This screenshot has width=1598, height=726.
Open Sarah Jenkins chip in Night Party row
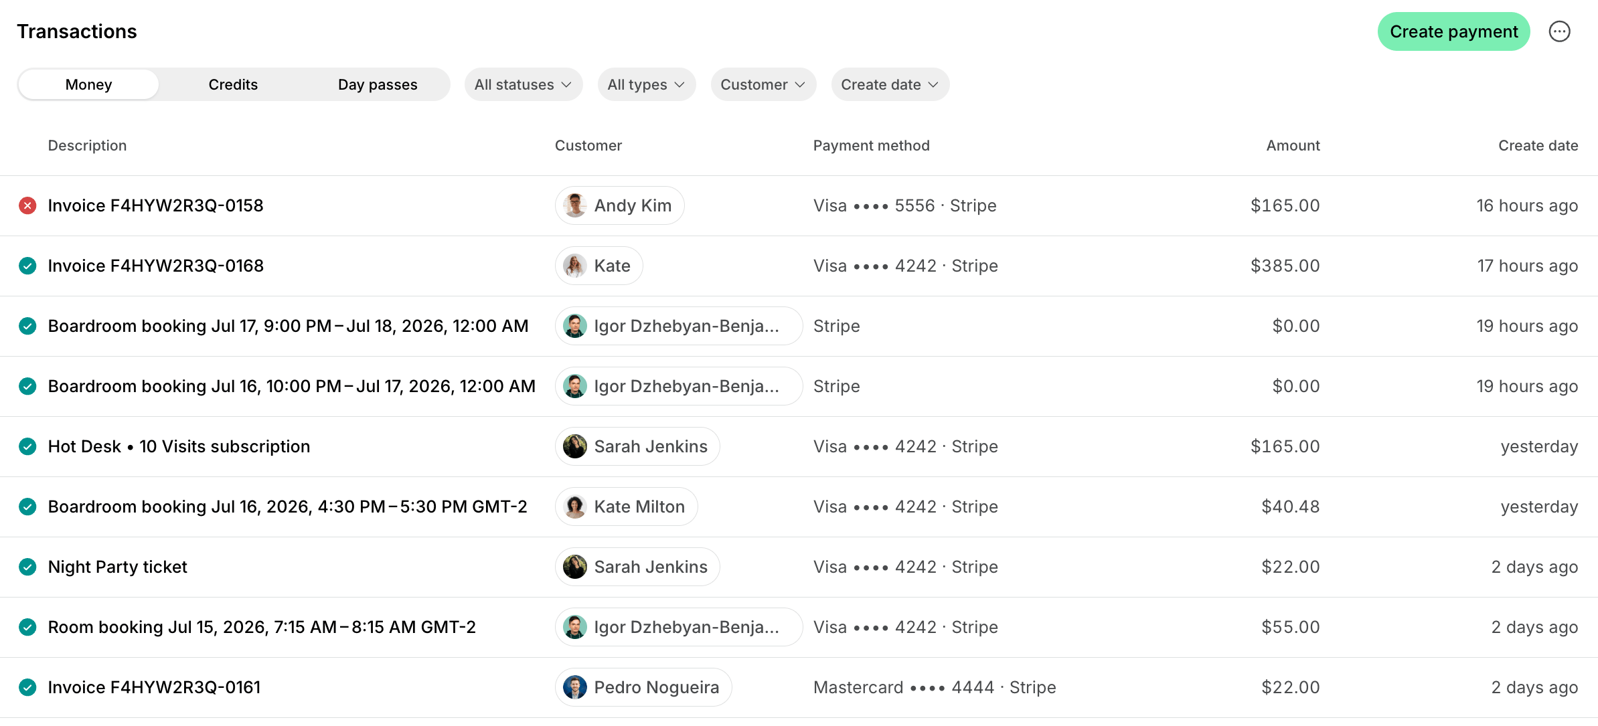[x=637, y=567]
